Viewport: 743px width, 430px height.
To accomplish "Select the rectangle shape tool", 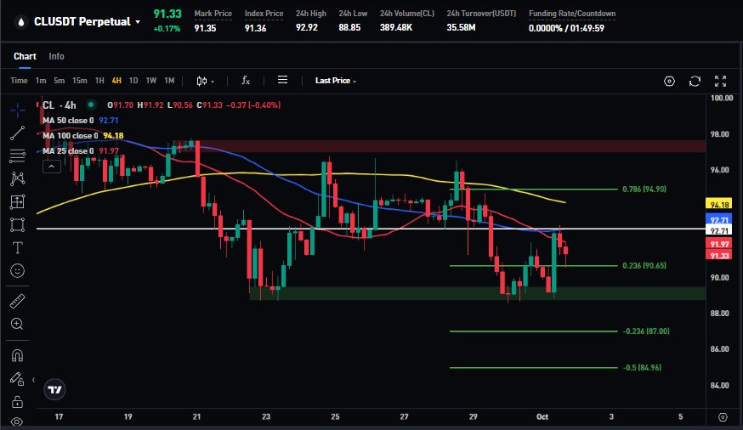I will point(18,224).
